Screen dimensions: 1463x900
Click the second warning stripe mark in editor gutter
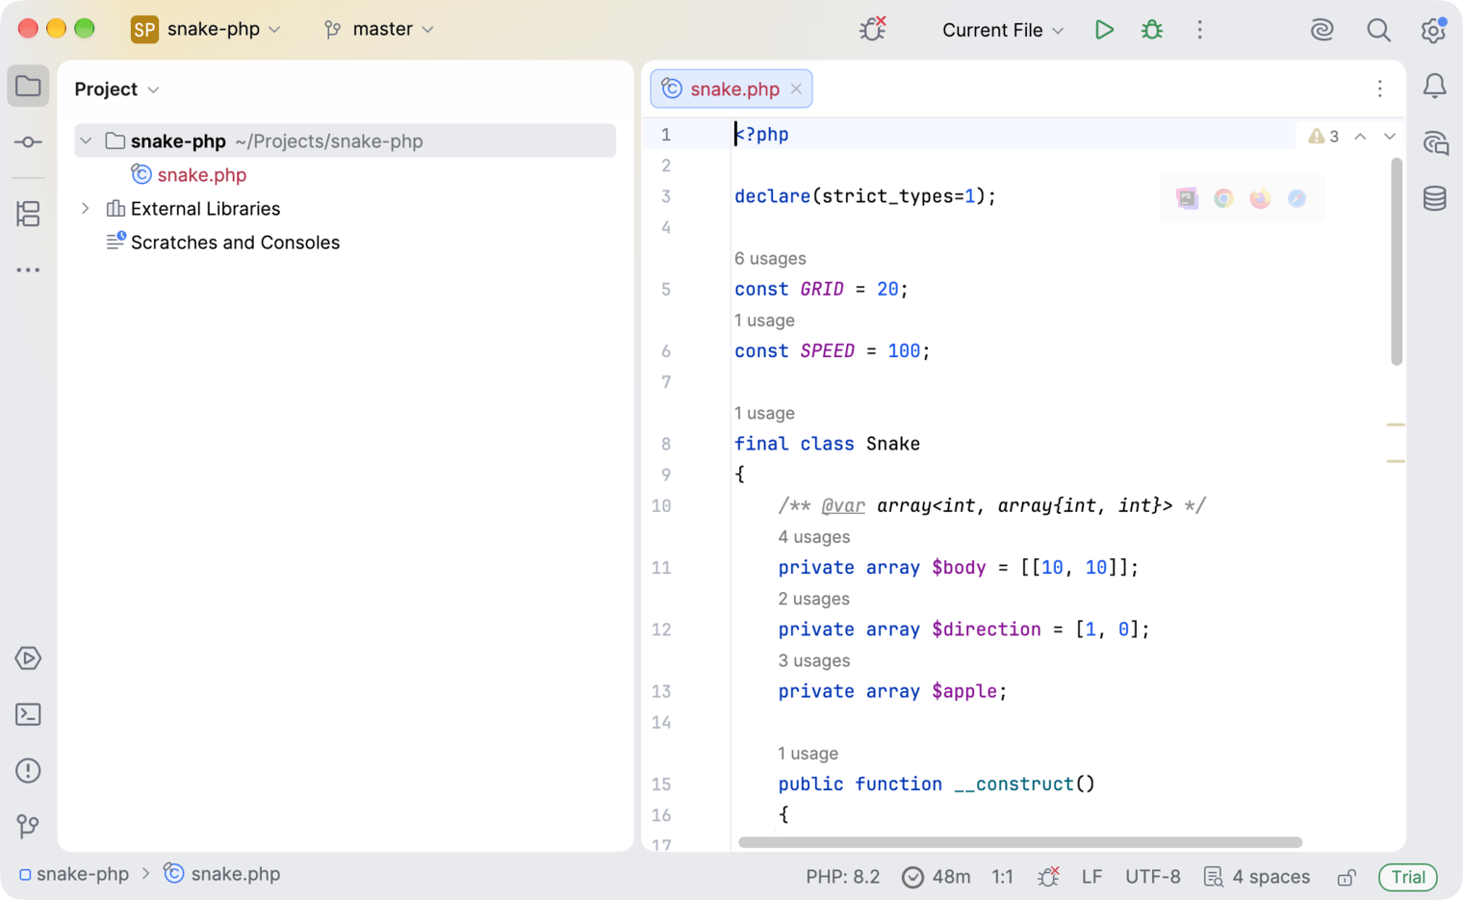point(1396,462)
